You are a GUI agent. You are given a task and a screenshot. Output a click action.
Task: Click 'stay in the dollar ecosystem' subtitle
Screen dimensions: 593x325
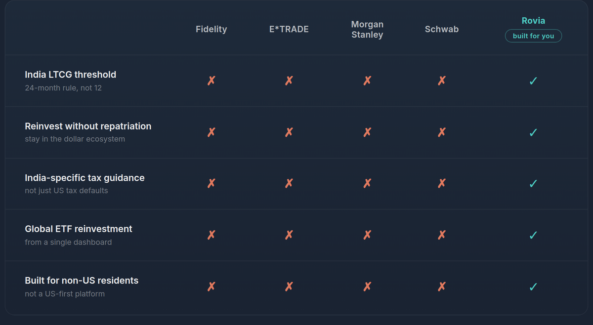(x=75, y=139)
